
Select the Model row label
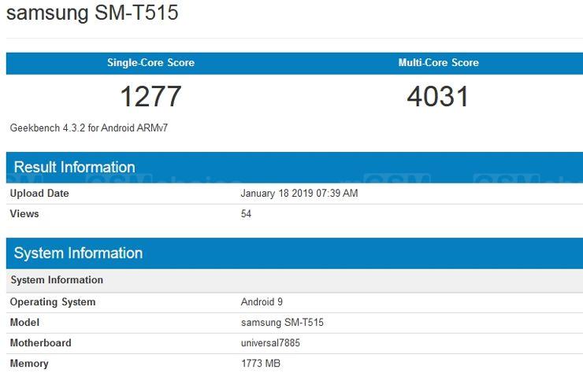pos(24,322)
